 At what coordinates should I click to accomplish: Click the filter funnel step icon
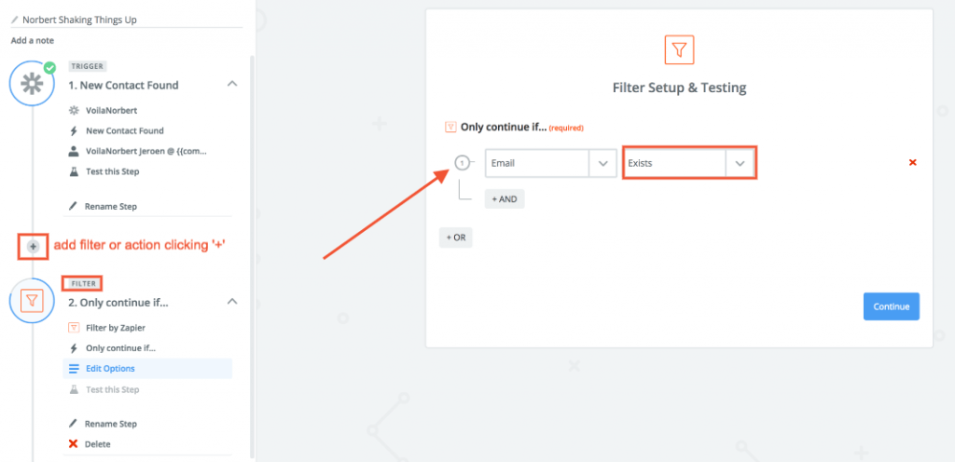coord(33,301)
